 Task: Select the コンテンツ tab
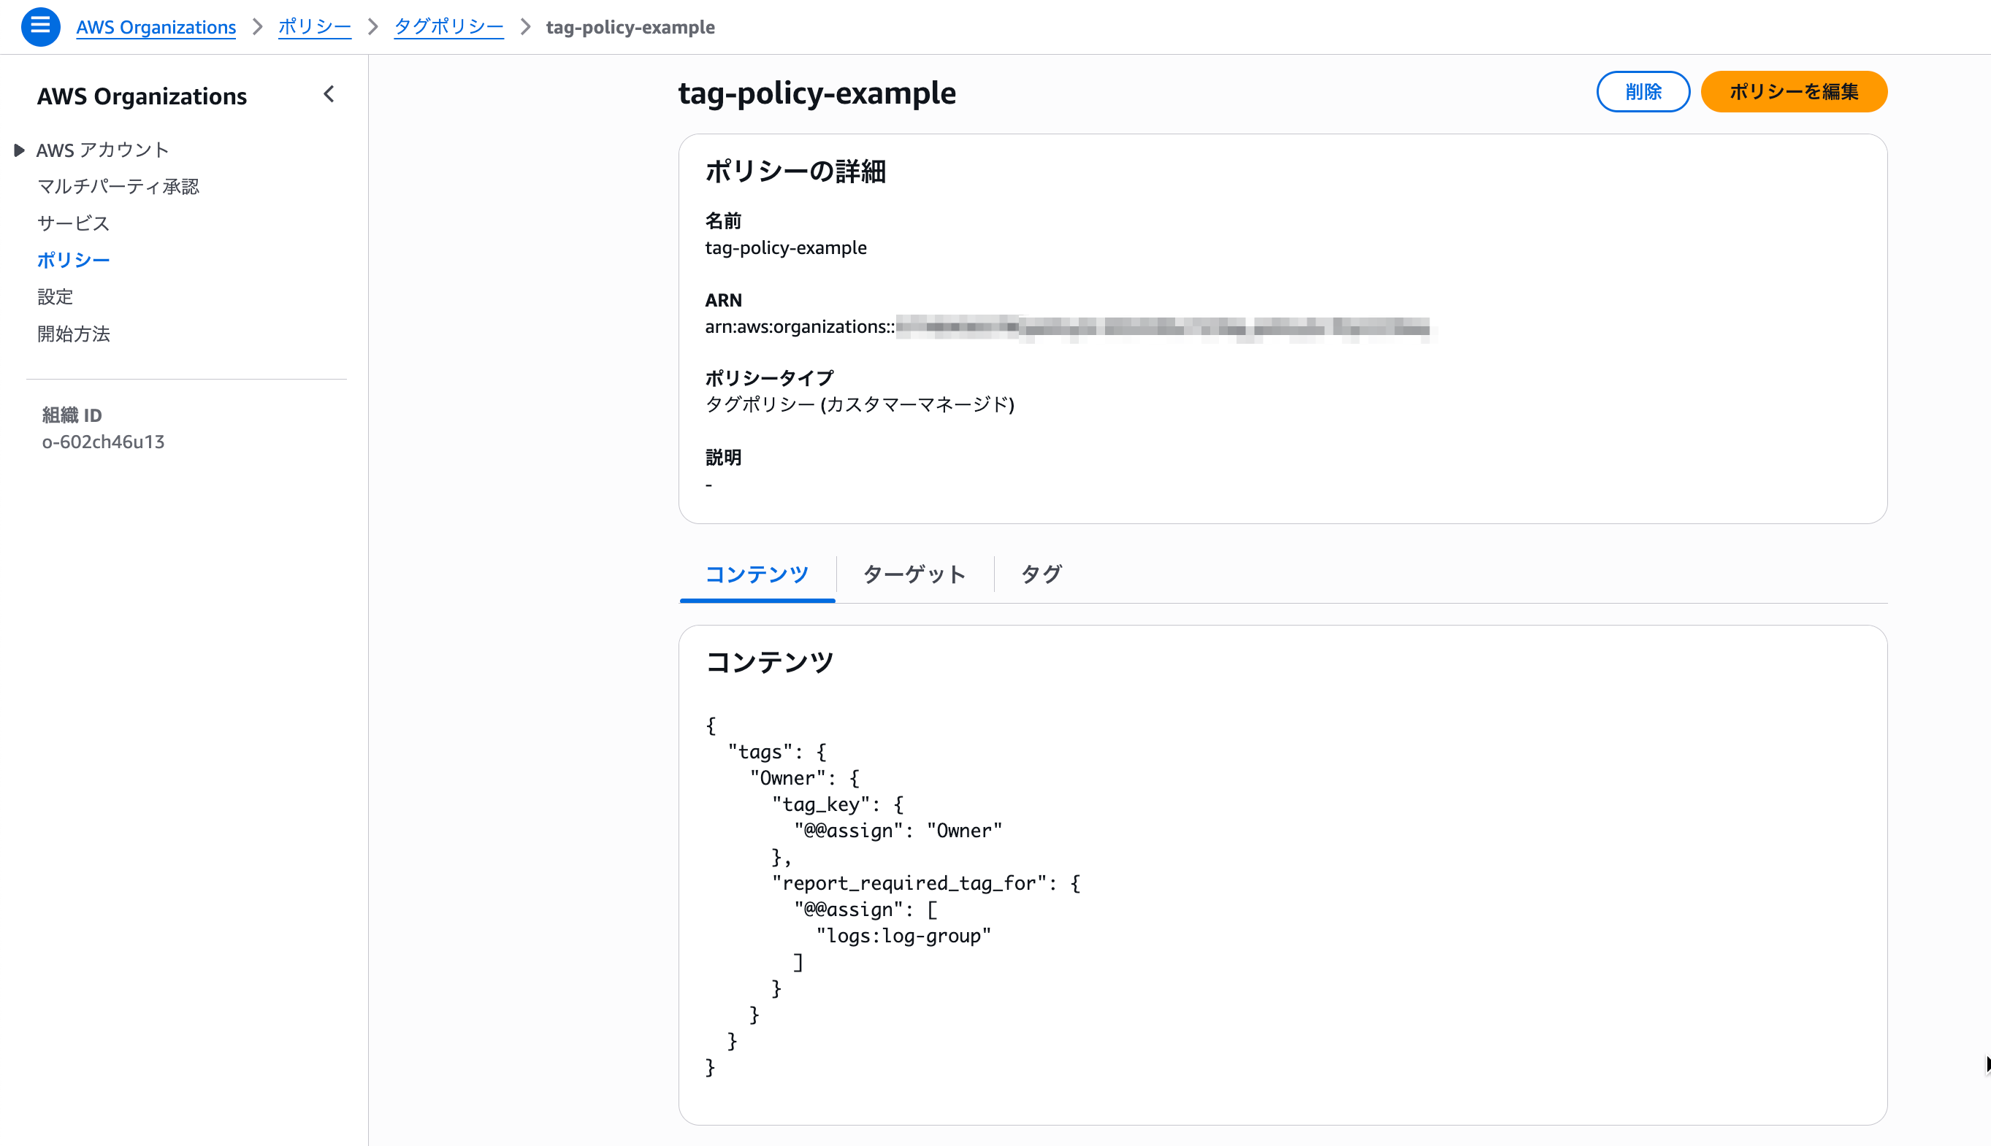point(756,574)
